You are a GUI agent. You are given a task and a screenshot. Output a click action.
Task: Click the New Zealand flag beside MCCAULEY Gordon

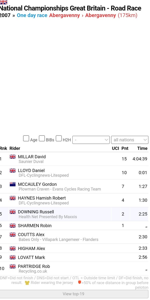(x=12, y=184)
